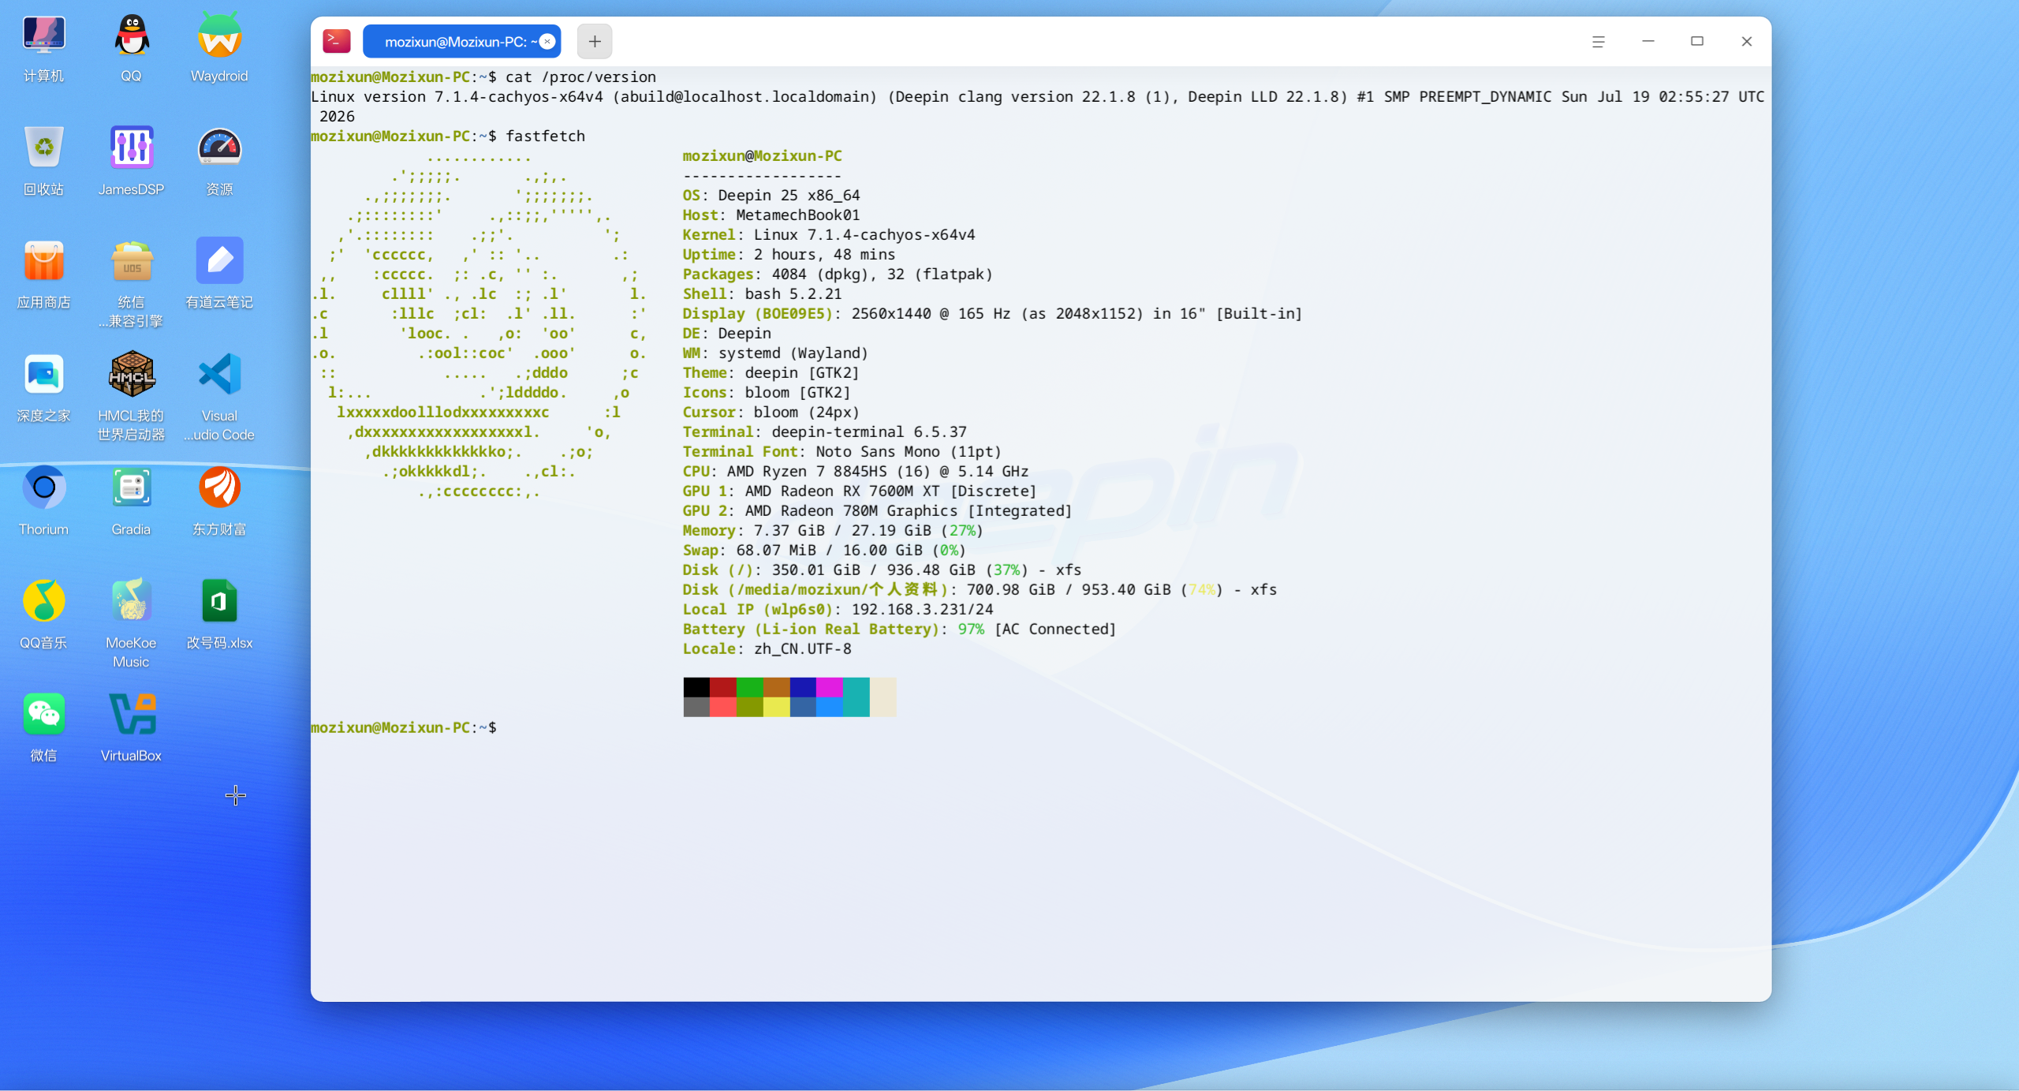Close the mozixun@Mozixun-PC tab
2019x1091 pixels.
[x=547, y=42]
